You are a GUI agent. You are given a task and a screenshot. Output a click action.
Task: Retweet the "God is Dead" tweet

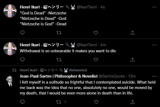pyautogui.click(x=59, y=33)
